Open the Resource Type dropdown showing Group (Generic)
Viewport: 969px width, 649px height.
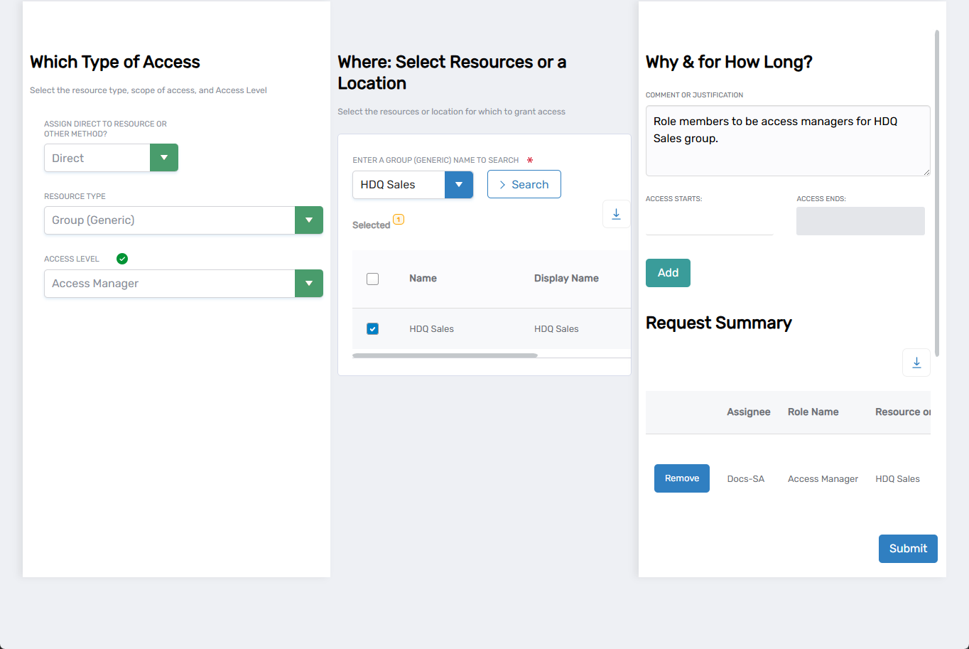[x=309, y=220]
